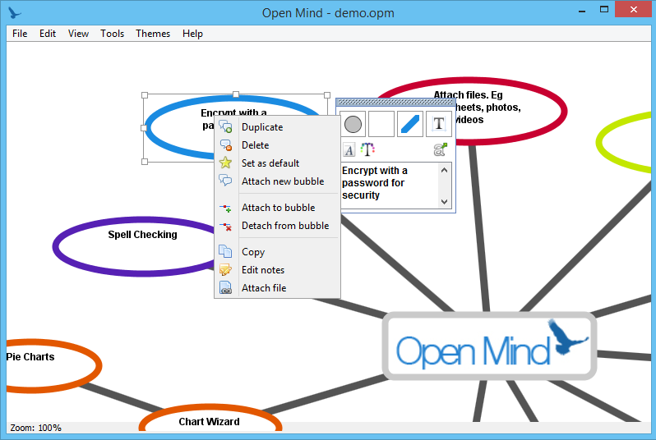Screen dimensions: 656x440
Task: Click the italic A font style icon
Action: point(349,149)
